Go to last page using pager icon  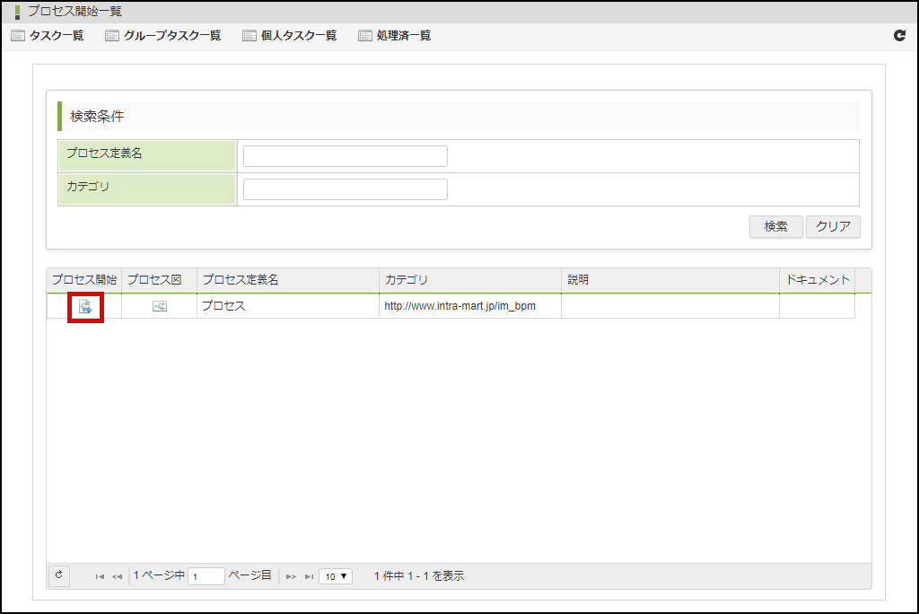coord(308,576)
